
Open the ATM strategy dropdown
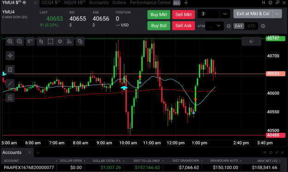tap(214, 26)
